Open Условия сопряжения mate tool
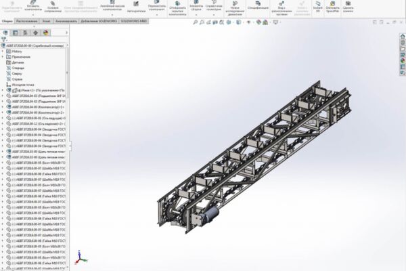This screenshot has width=406, height=271. (53, 7)
